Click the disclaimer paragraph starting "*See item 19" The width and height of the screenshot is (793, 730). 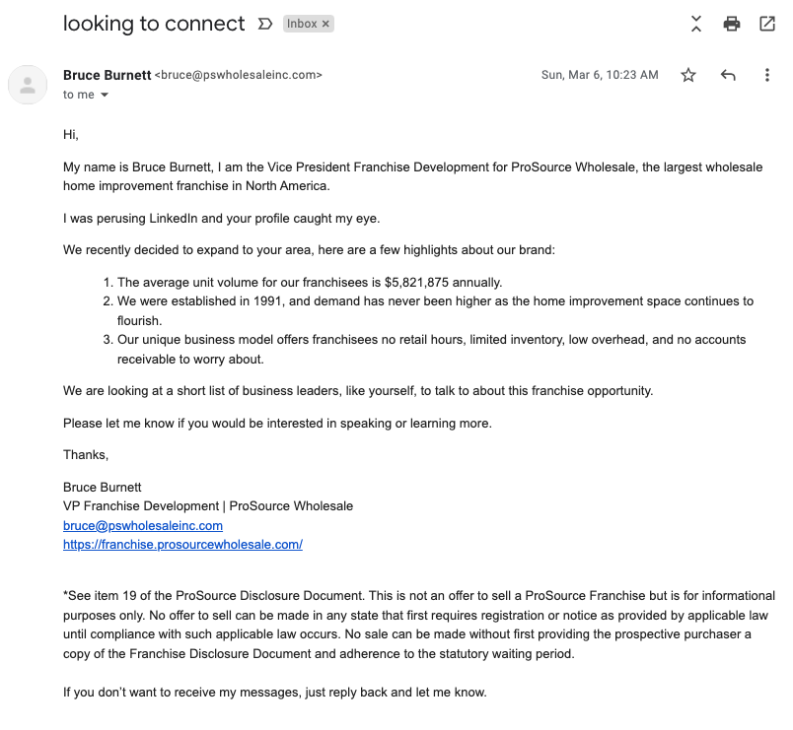418,625
